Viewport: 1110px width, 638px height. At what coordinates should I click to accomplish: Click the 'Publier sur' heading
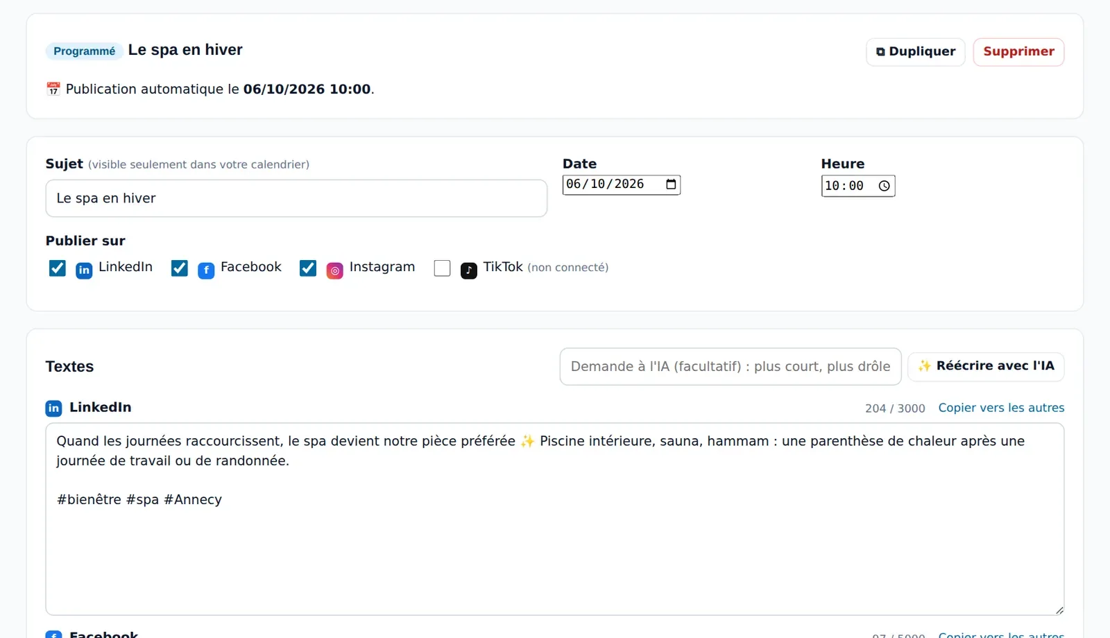(85, 241)
